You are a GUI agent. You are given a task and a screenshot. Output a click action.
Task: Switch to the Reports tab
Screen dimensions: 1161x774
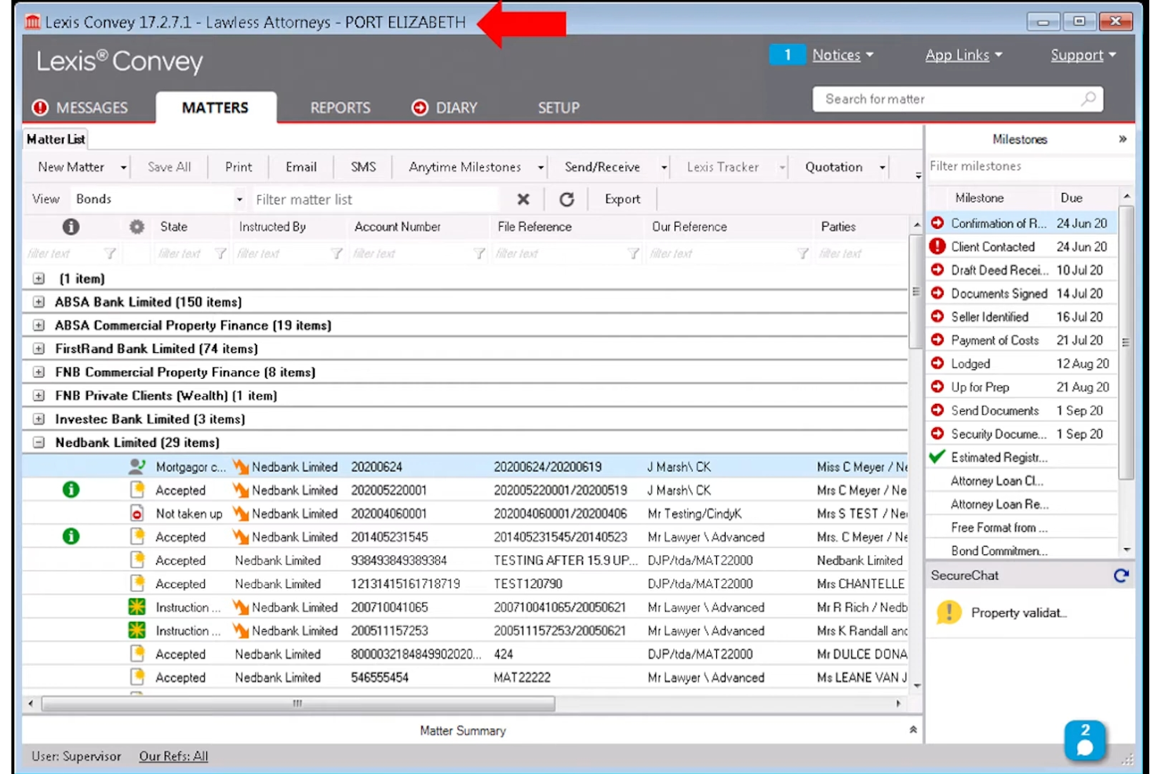pos(340,107)
